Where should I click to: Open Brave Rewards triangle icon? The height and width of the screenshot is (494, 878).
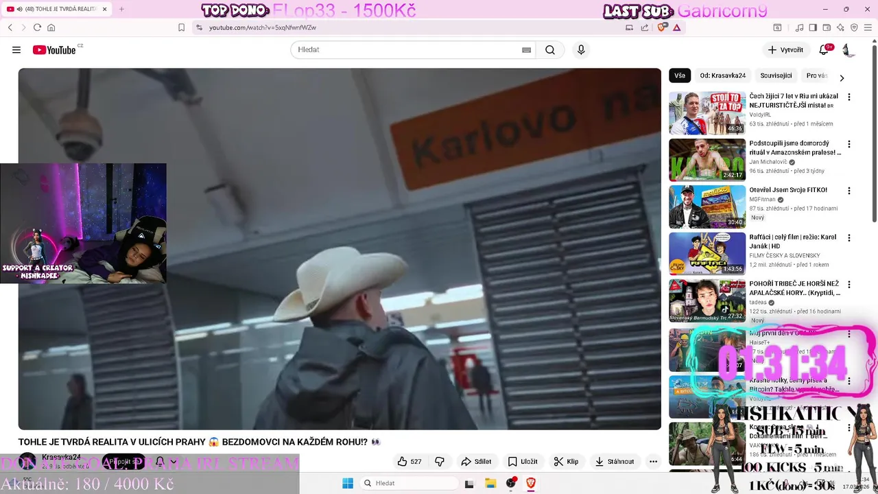coord(677,27)
